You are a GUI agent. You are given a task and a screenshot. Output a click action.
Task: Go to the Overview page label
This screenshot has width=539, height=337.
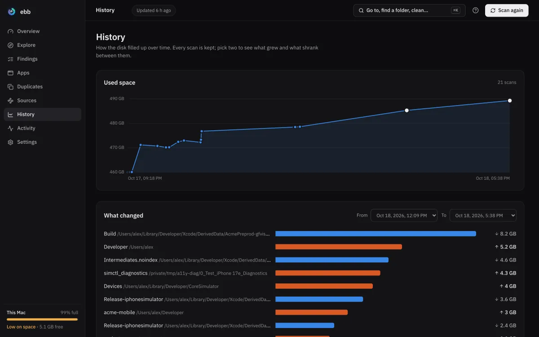pos(28,31)
